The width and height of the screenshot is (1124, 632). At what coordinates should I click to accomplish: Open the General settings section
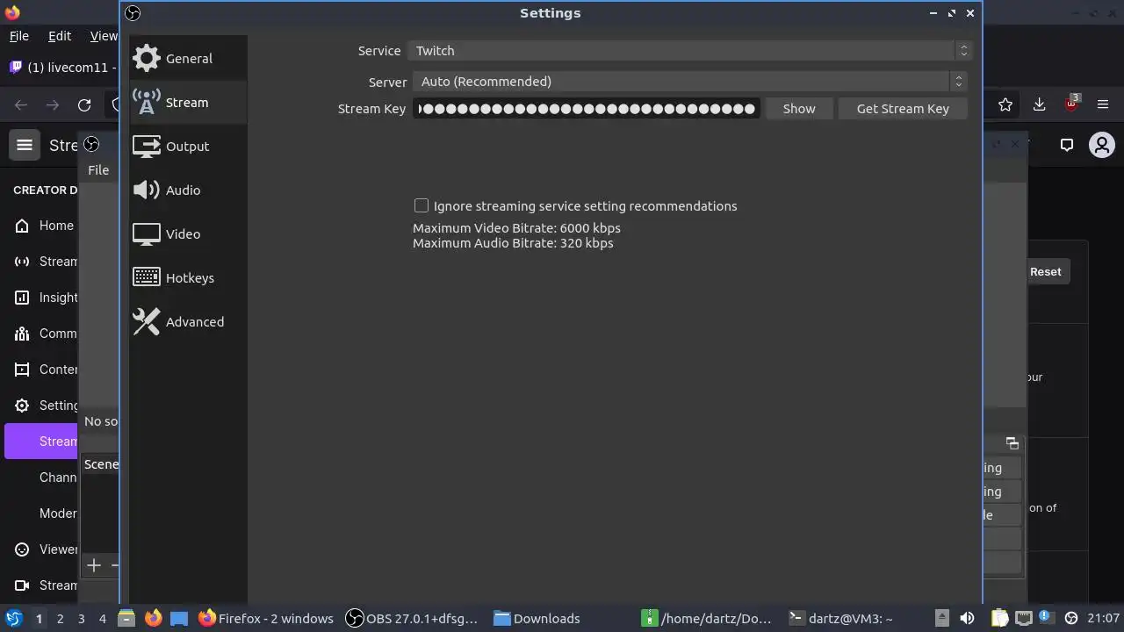coord(187,58)
